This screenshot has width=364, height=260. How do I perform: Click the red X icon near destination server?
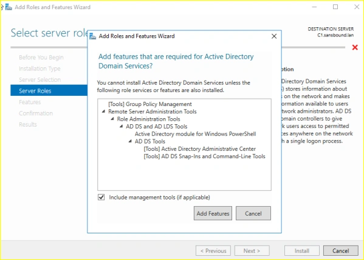(355, 47)
